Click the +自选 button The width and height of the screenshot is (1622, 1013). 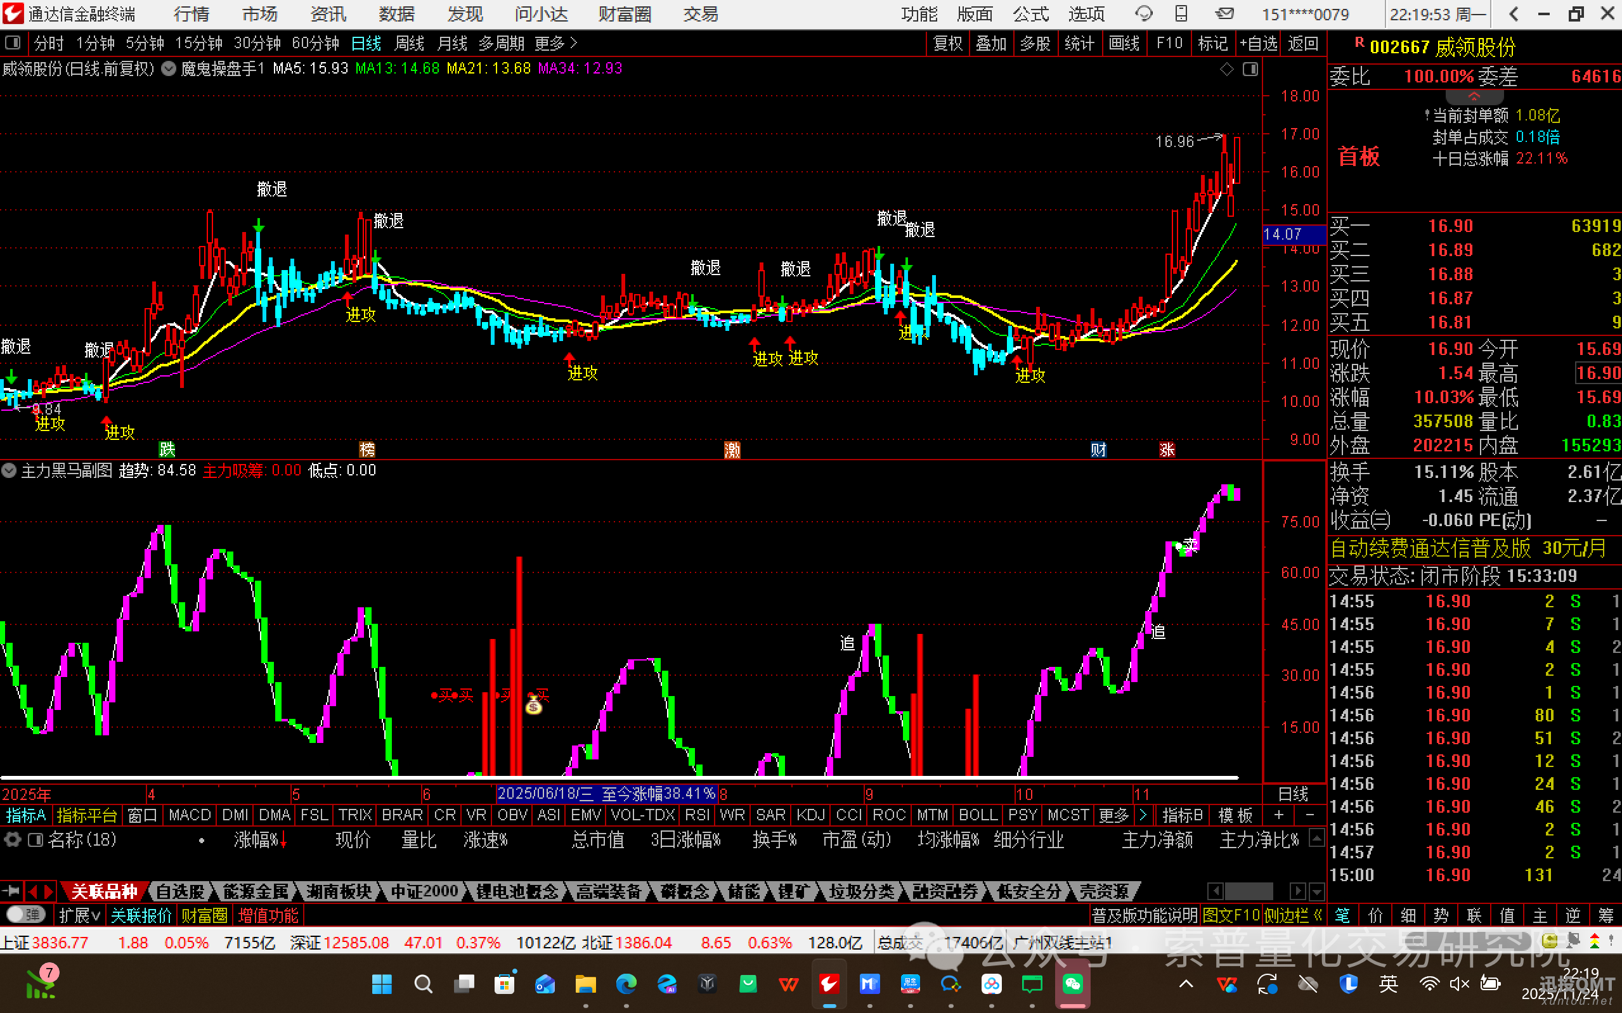1258,44
